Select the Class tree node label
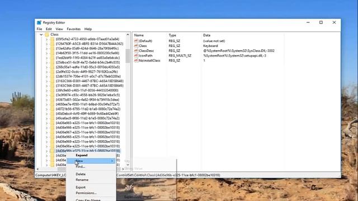 point(55,35)
